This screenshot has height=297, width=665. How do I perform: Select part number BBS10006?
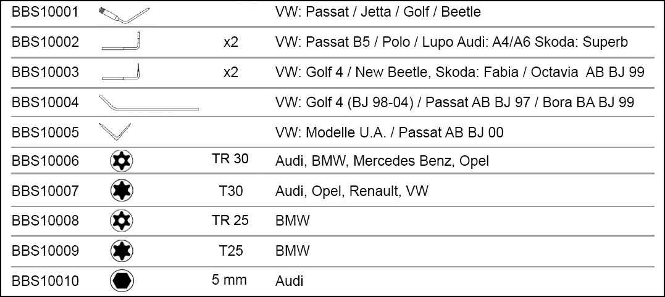pyautogui.click(x=45, y=161)
